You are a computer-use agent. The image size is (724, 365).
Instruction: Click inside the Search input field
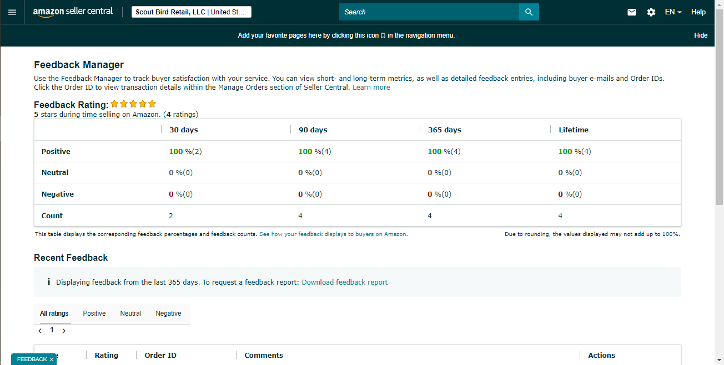coord(429,12)
